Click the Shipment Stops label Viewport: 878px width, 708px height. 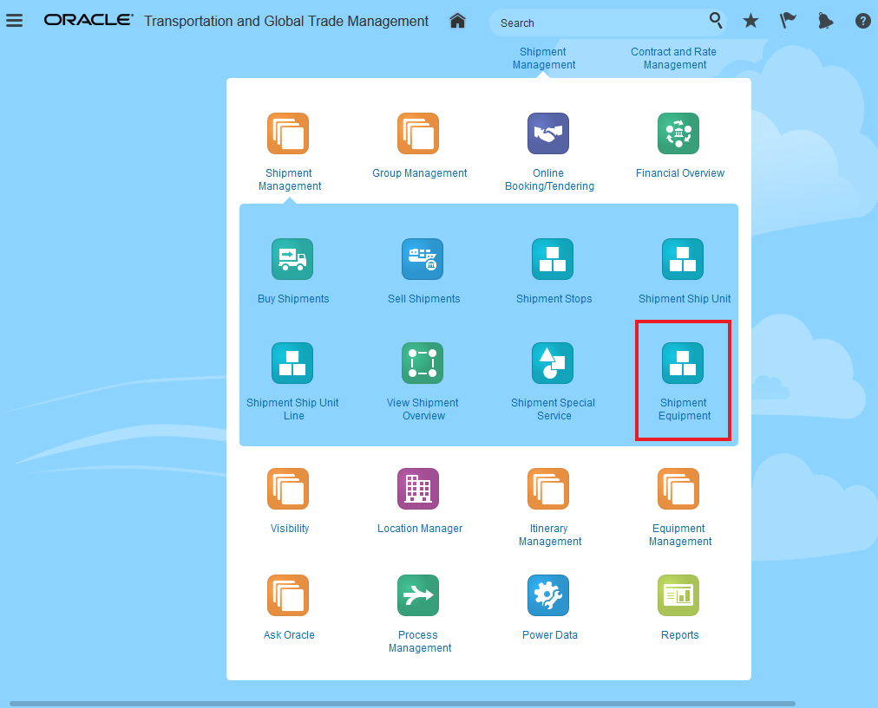coord(554,299)
